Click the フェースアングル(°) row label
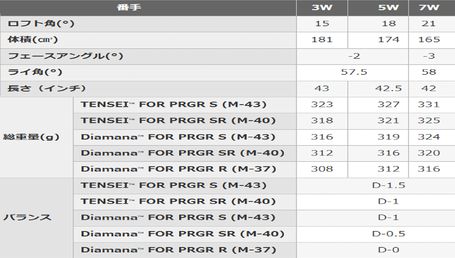The height and width of the screenshot is (258, 455). [x=66, y=56]
